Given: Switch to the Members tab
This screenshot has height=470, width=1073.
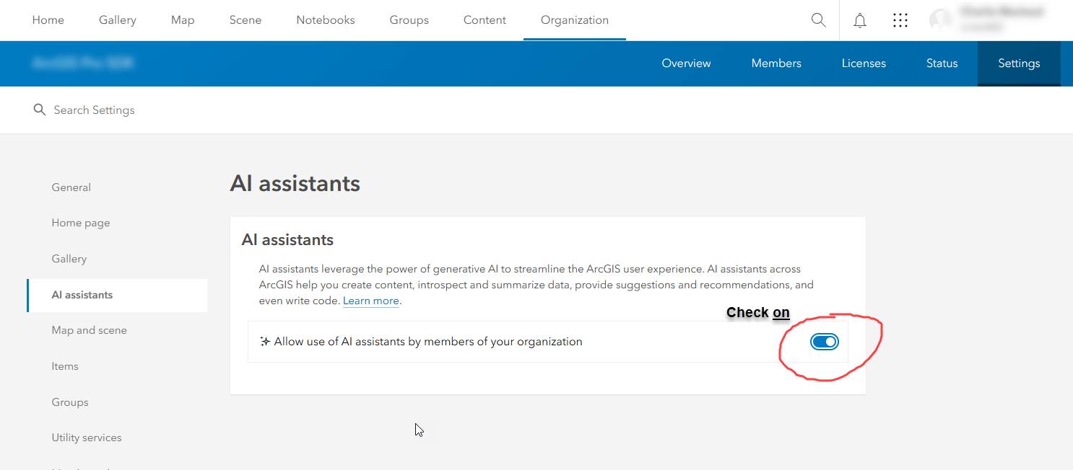Looking at the screenshot, I should [776, 63].
